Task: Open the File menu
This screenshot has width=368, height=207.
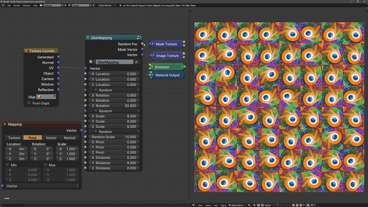Action: (9, 5)
